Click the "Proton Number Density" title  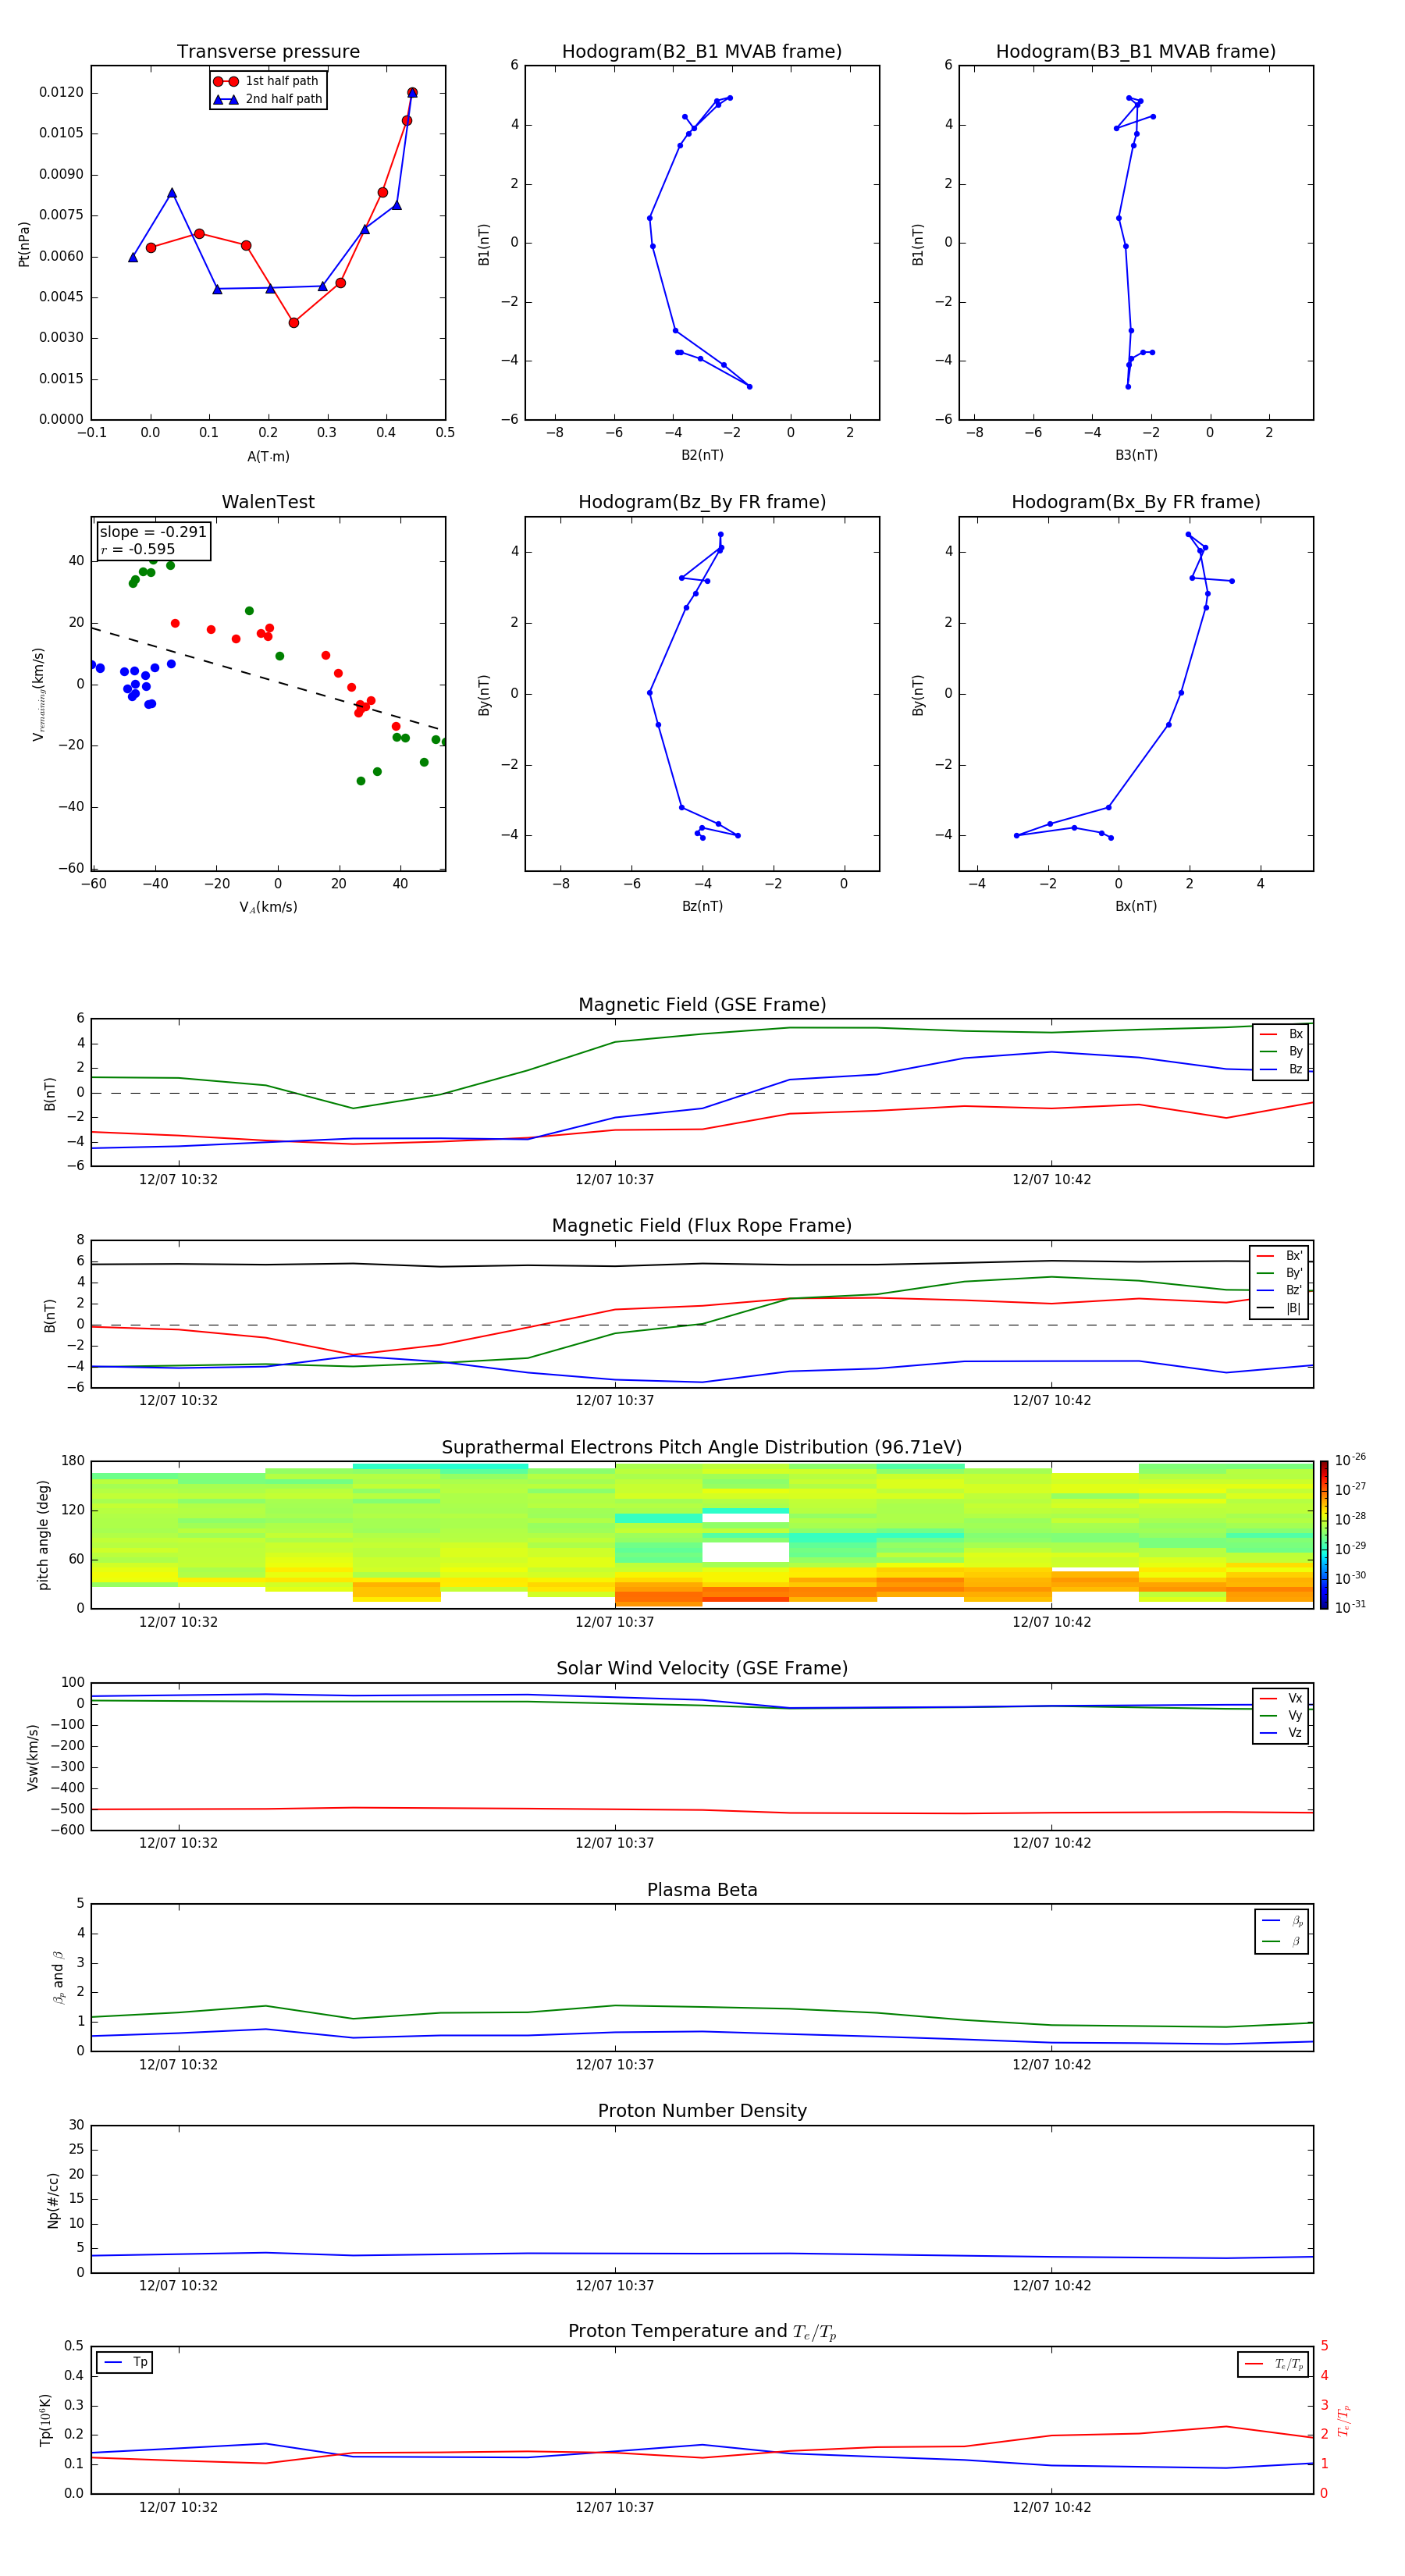[x=702, y=2111]
